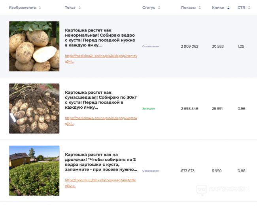Toggle sorting icon of the Статус column

click(159, 7)
